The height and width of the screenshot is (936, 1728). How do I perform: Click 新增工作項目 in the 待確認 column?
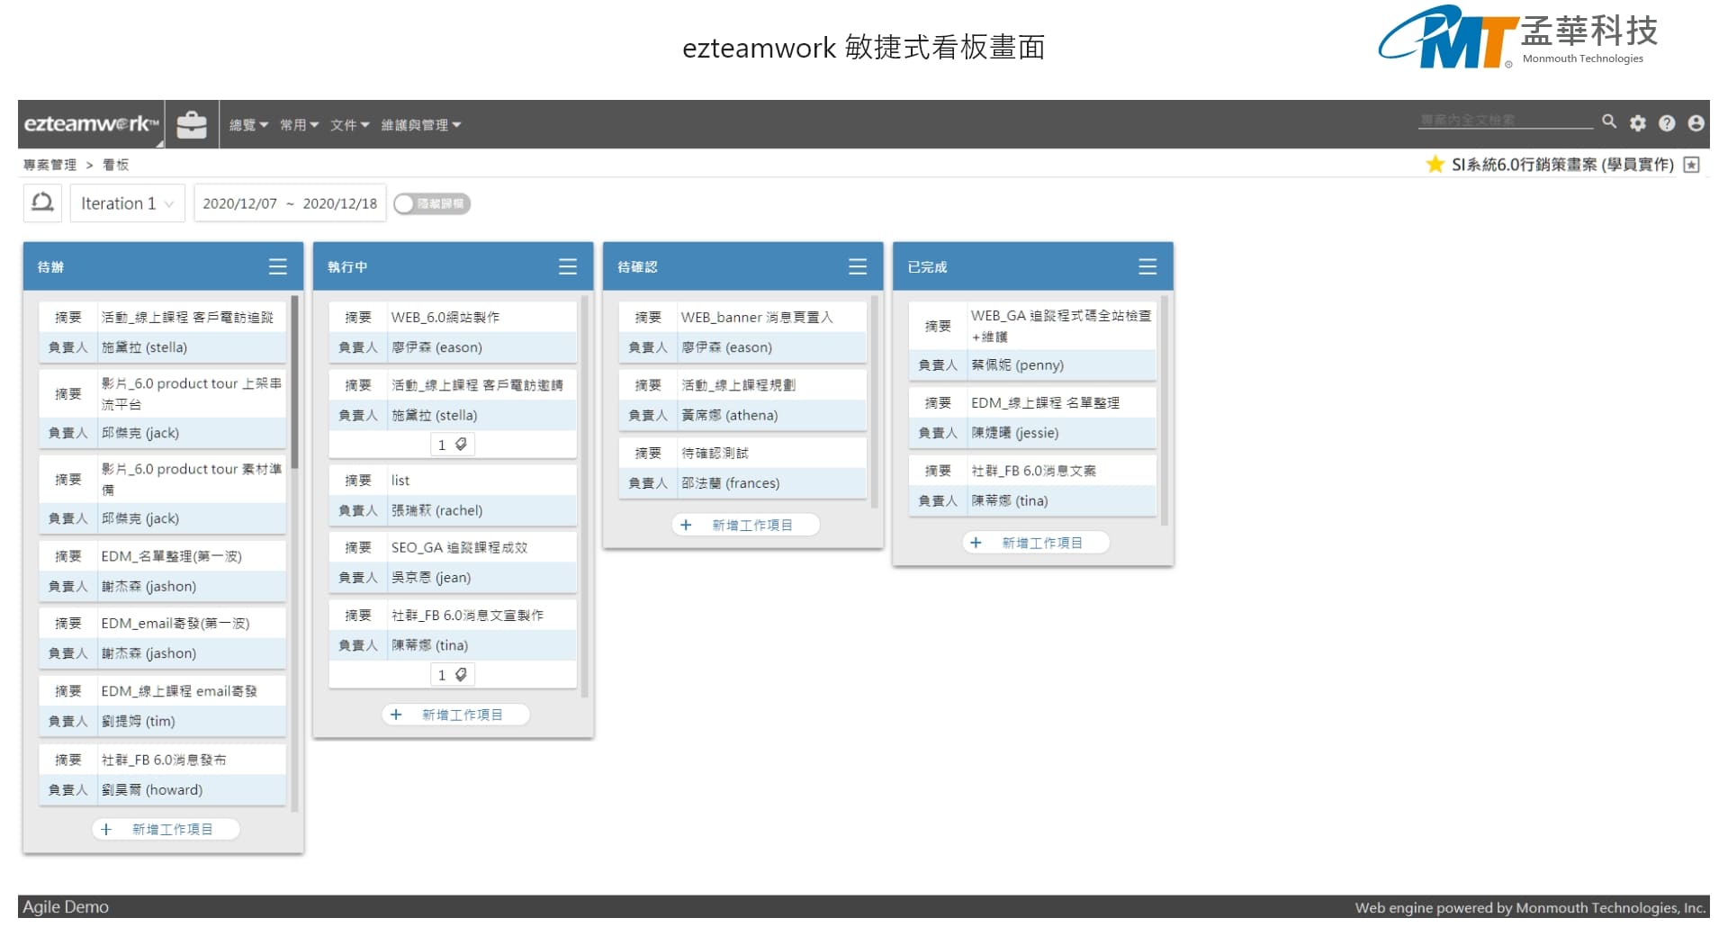click(745, 525)
